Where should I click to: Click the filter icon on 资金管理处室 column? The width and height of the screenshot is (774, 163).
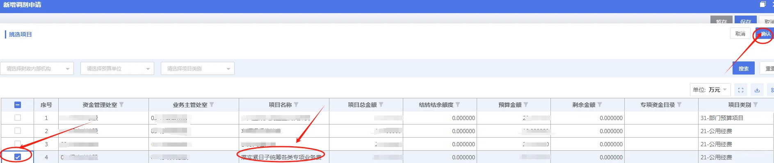[x=121, y=105]
